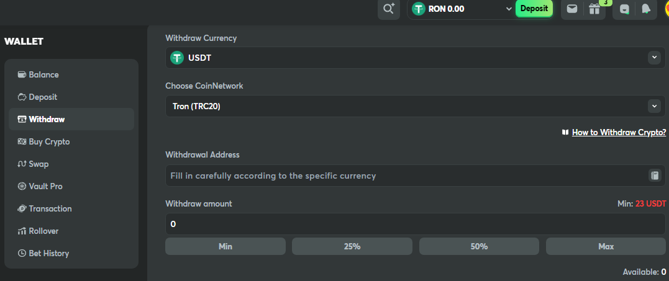The height and width of the screenshot is (281, 669).
Task: Open the search icon in top bar
Action: click(389, 9)
